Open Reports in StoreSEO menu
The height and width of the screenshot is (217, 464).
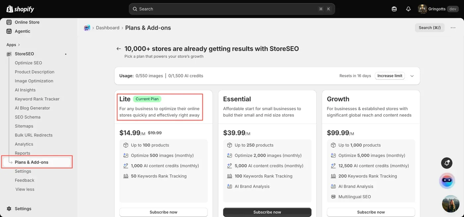point(23,153)
